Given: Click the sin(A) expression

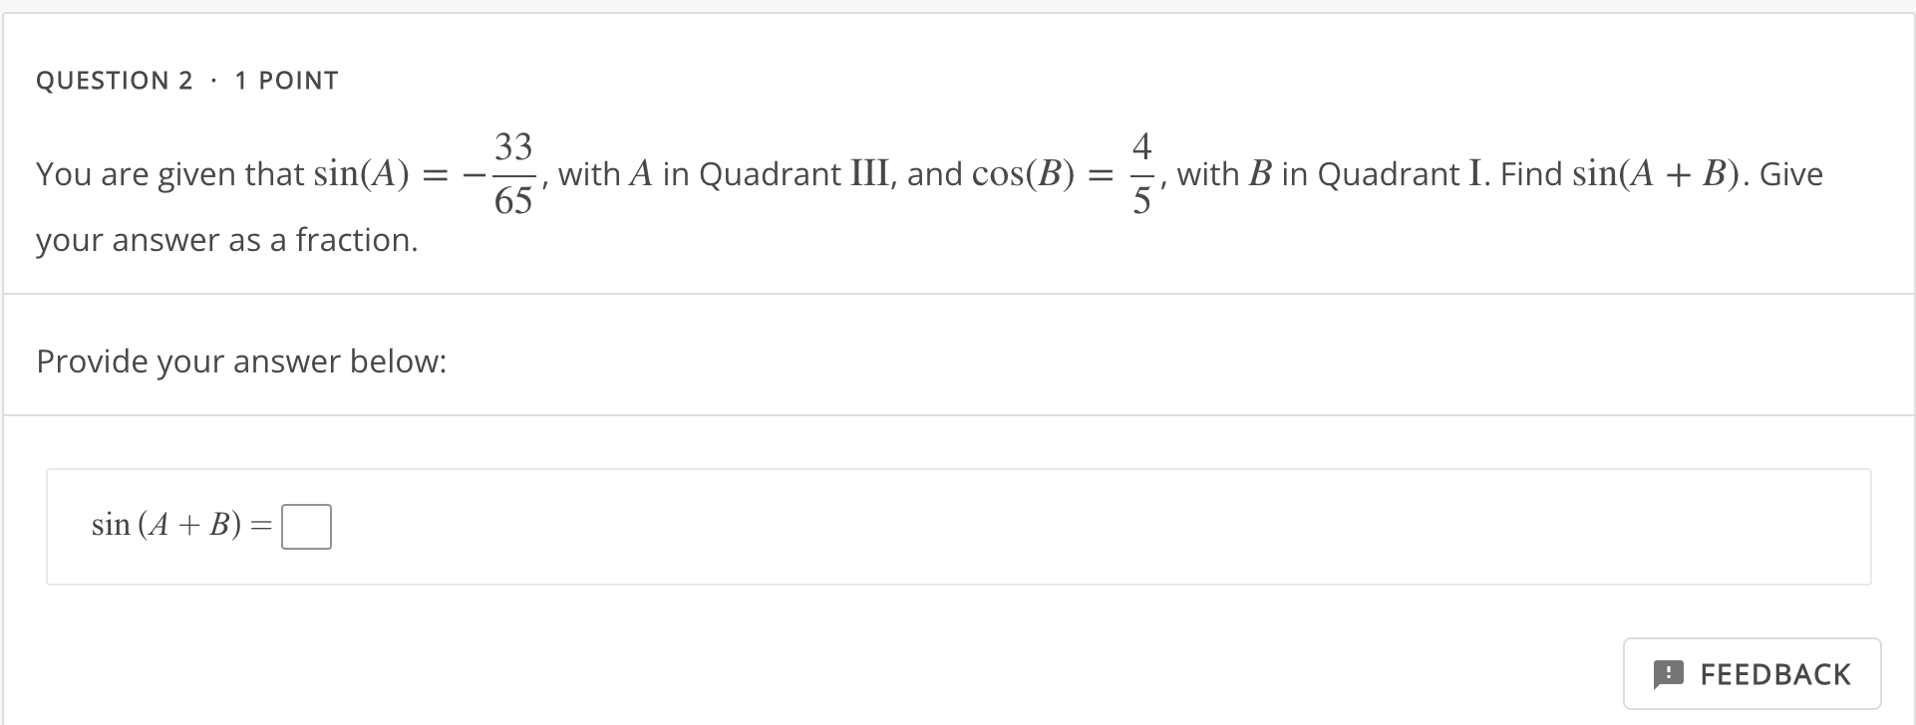Looking at the screenshot, I should 359,173.
